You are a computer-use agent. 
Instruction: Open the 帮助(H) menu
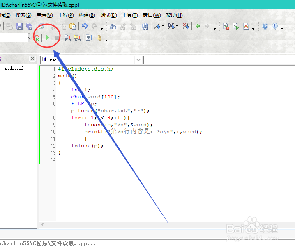point(174,15)
